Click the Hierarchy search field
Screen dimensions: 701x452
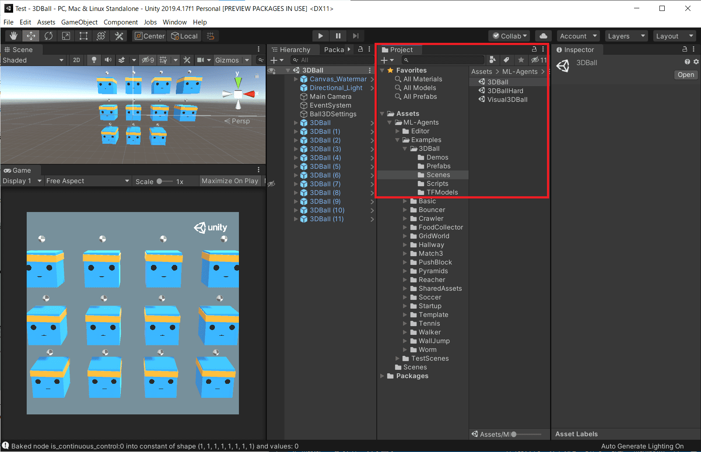(332, 60)
